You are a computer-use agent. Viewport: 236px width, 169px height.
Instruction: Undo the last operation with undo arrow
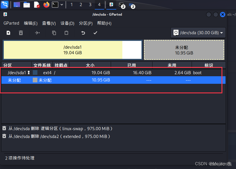pos(83,33)
